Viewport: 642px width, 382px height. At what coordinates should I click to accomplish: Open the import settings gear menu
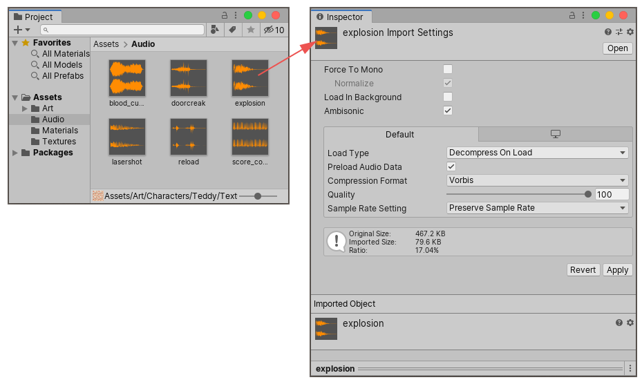click(x=630, y=32)
